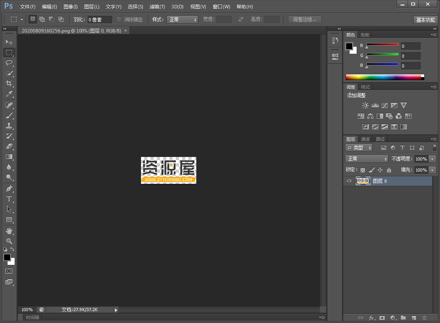The height and width of the screenshot is (323, 440).
Task: Open the 滤镜(T) filter menu
Action: [x=157, y=7]
